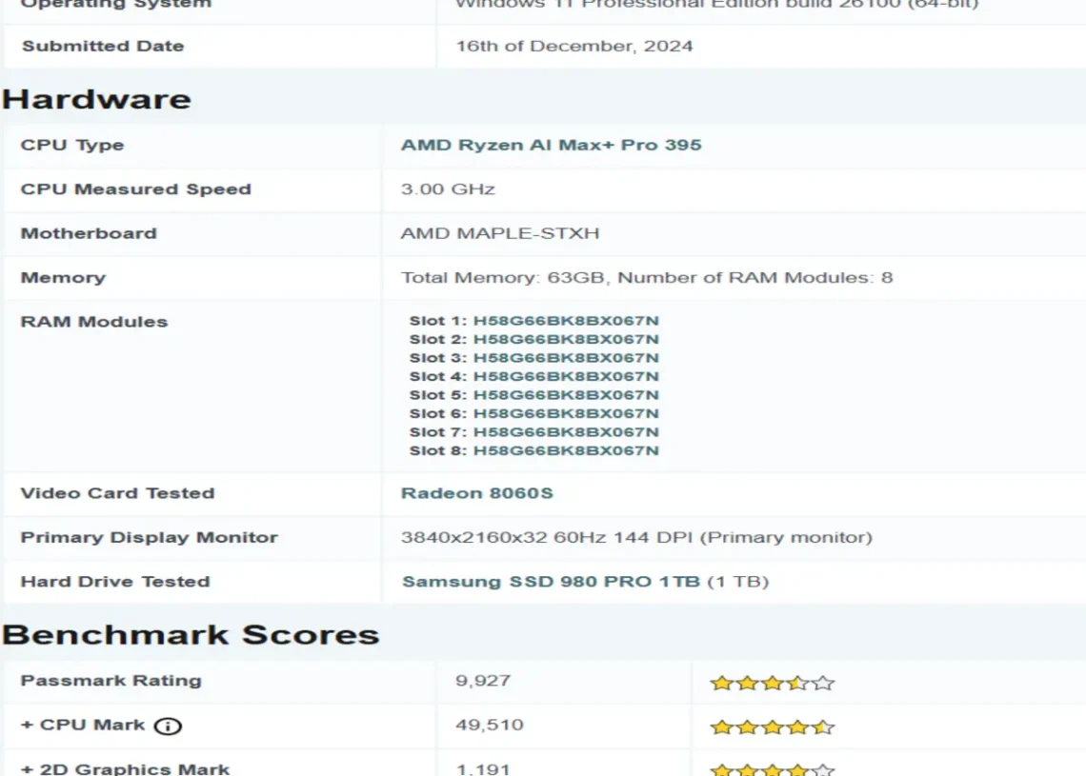Select the Passmark Rating label
1086x776 pixels.
pyautogui.click(x=111, y=681)
